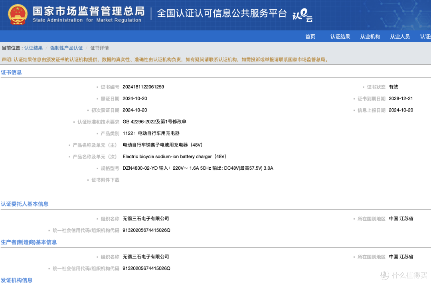The image size is (431, 284).
Task: Select 无锡三石电子有限公司 under 认证委托人
Action: (x=146, y=218)
